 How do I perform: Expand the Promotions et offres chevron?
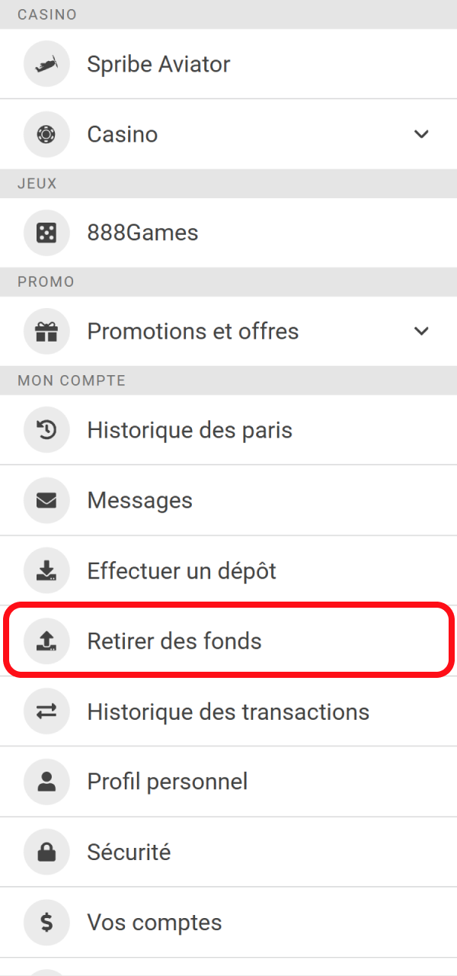pos(421,332)
